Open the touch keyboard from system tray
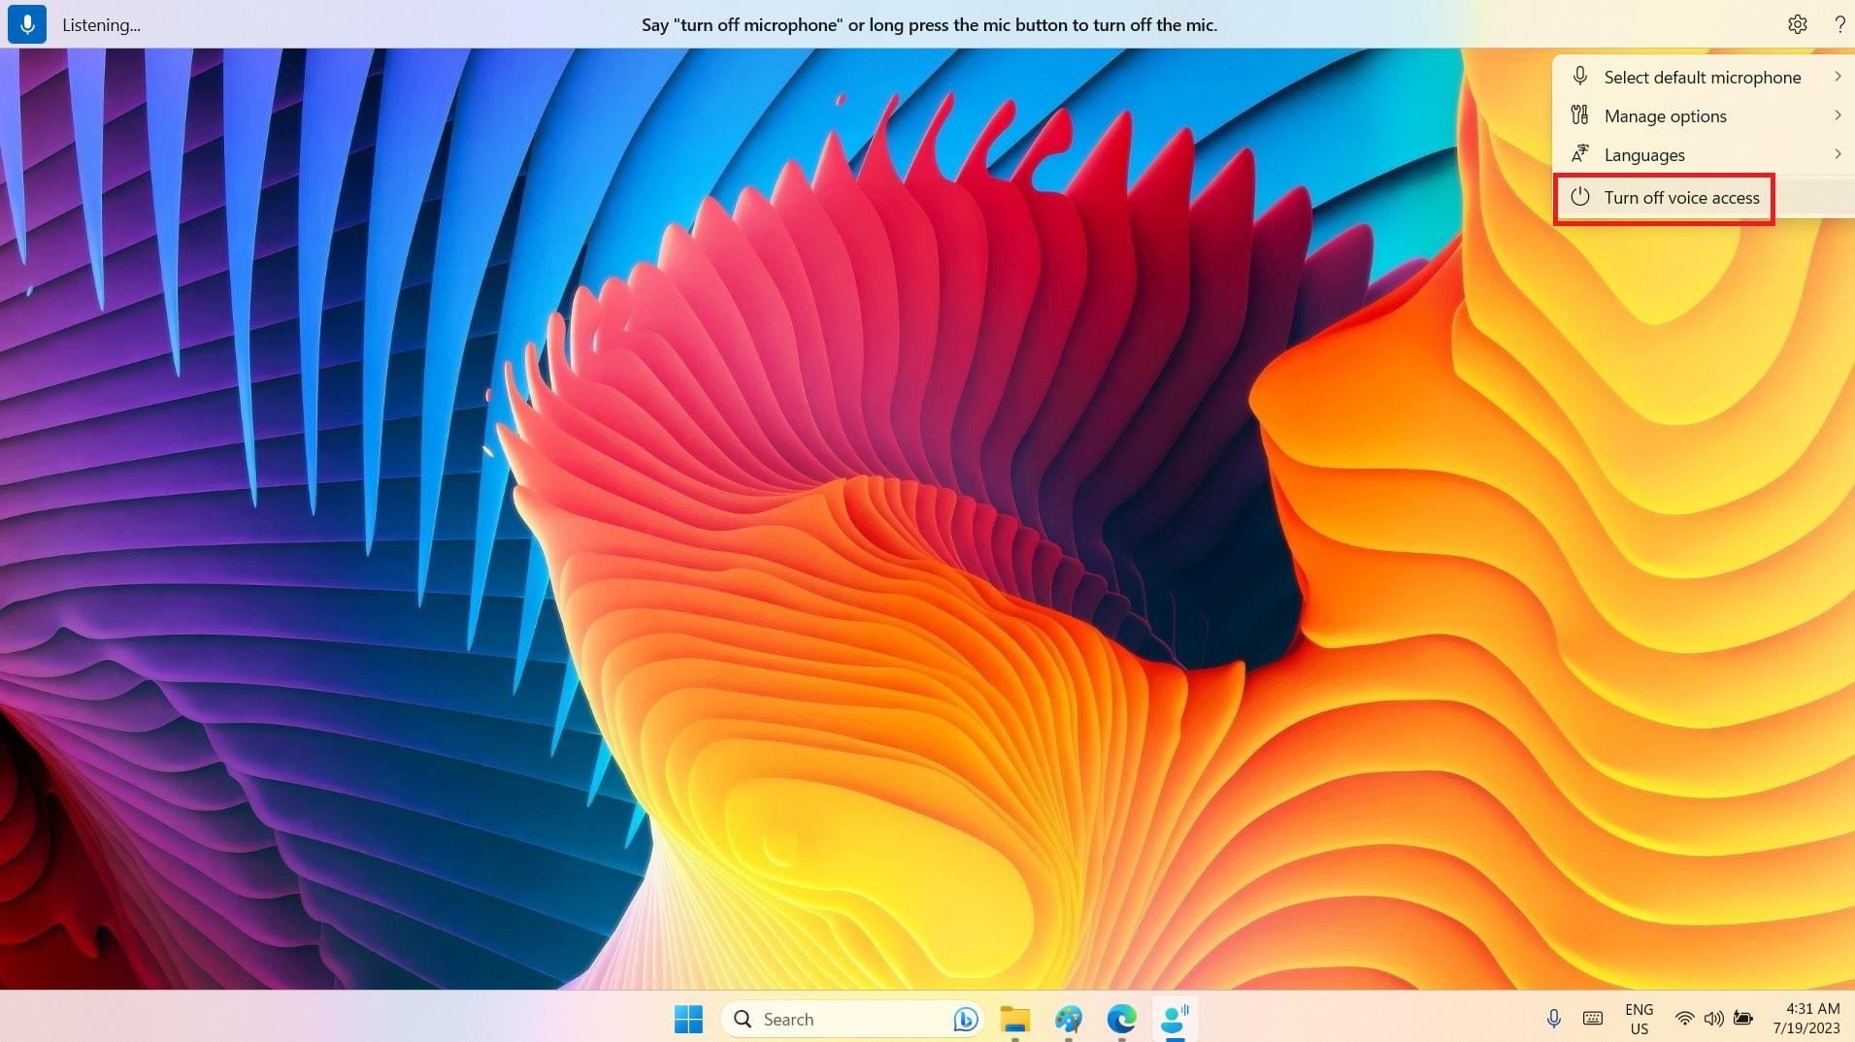Screen dimensions: 1855x1042 pyautogui.click(x=1591, y=1019)
